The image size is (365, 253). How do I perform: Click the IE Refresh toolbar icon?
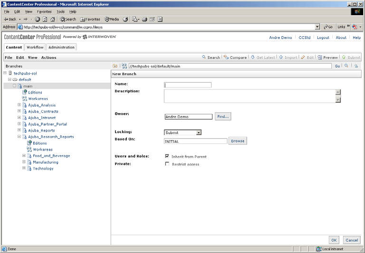(45, 19)
